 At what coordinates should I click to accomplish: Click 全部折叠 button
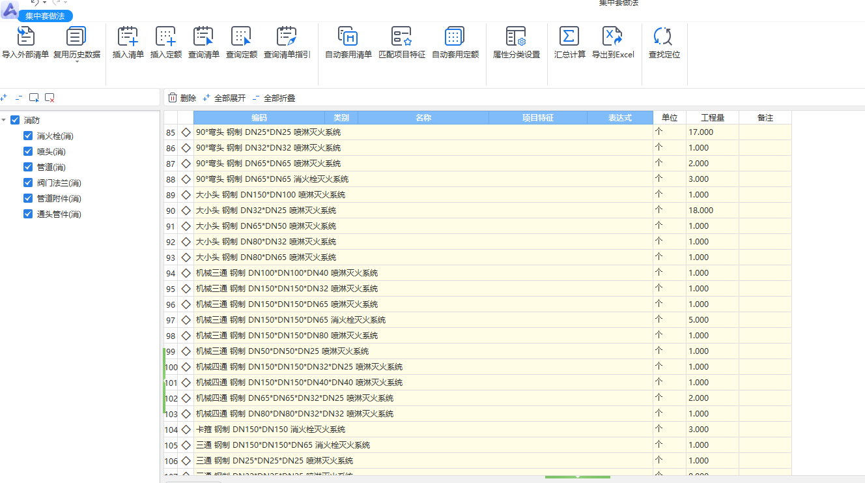tap(274, 98)
